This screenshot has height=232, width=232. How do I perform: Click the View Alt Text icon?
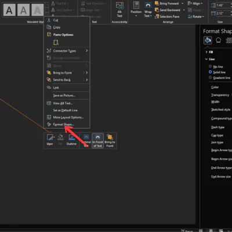tap(49, 103)
